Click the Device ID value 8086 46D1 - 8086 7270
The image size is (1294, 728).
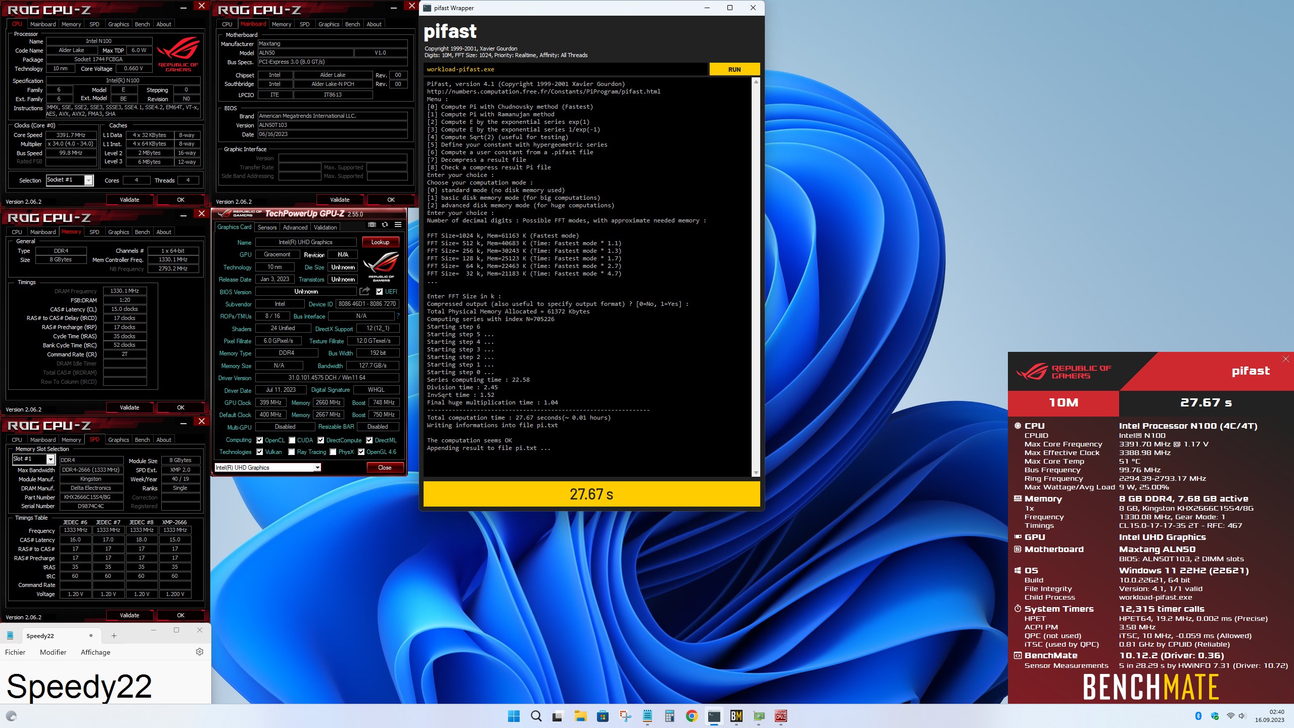point(367,304)
